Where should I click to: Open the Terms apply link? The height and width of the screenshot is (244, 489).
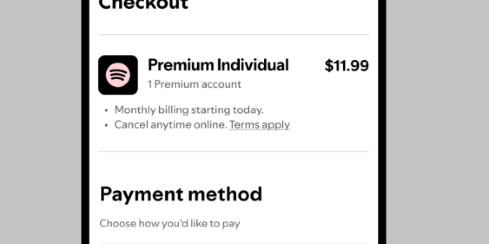click(x=259, y=125)
